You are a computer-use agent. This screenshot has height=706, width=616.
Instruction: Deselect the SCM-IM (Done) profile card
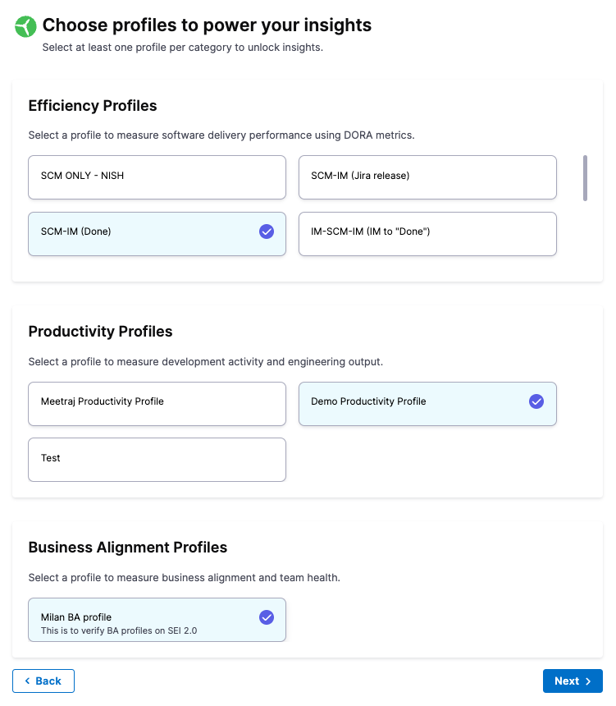click(x=139, y=233)
